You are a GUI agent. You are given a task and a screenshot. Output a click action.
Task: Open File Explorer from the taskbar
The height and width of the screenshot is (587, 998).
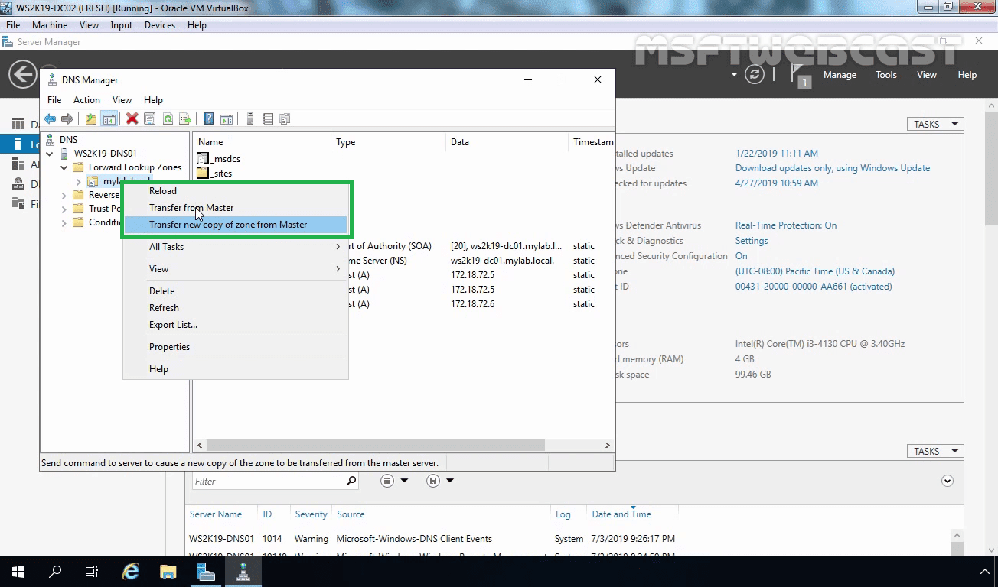pos(168,571)
